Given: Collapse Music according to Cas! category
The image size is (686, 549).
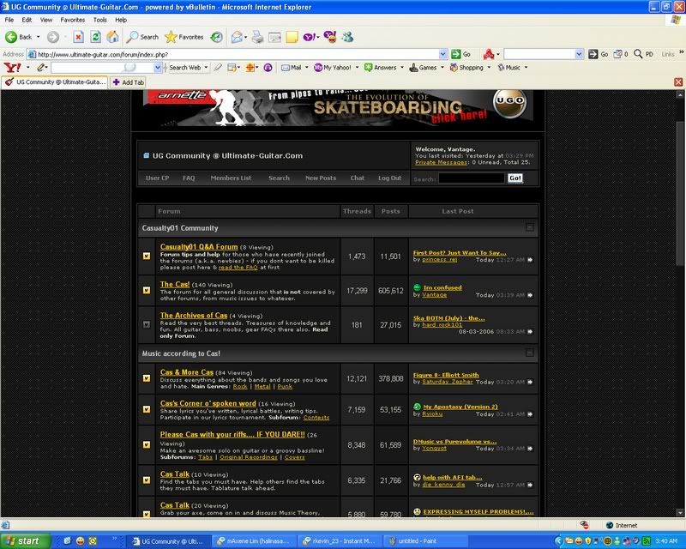Looking at the screenshot, I should pos(529,353).
